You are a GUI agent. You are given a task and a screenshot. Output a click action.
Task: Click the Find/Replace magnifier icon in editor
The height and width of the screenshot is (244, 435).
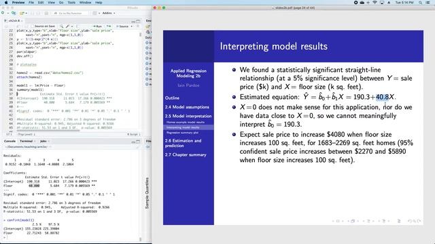click(x=61, y=26)
